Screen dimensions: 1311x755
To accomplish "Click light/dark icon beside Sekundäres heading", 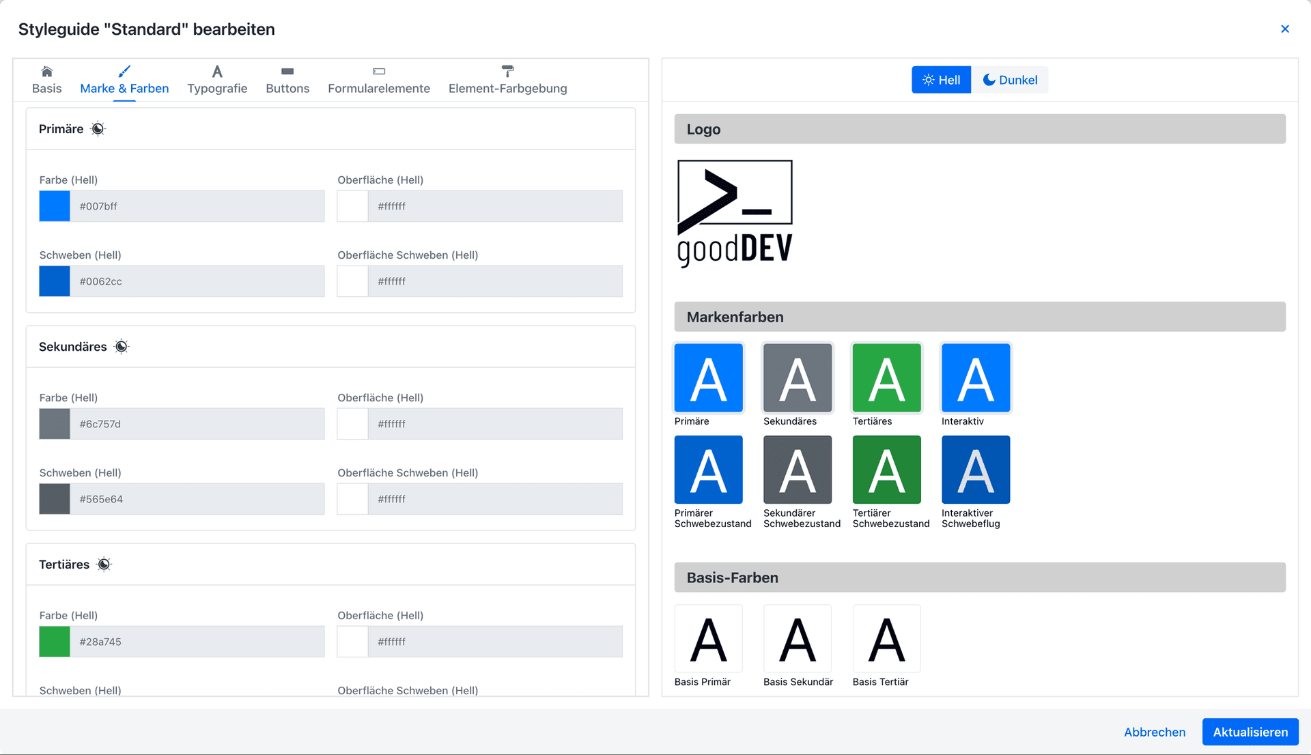I will click(x=122, y=347).
